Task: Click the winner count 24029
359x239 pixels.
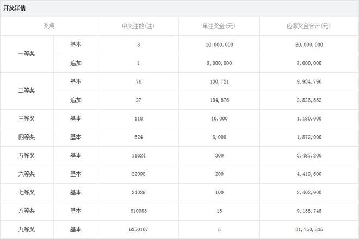Action: click(139, 193)
